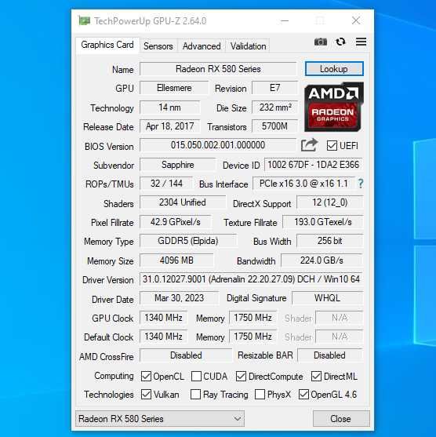Screen dimensions: 436x437
Task: Toggle the OpenCL checkbox
Action: [146, 376]
